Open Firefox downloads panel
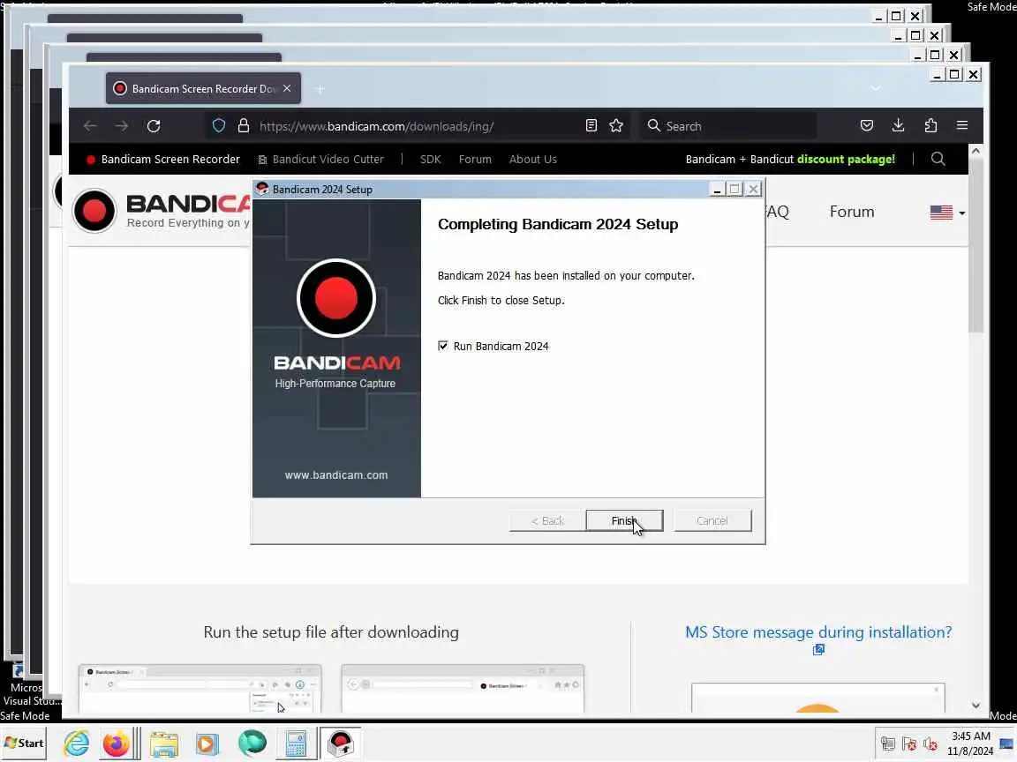 [x=899, y=126]
